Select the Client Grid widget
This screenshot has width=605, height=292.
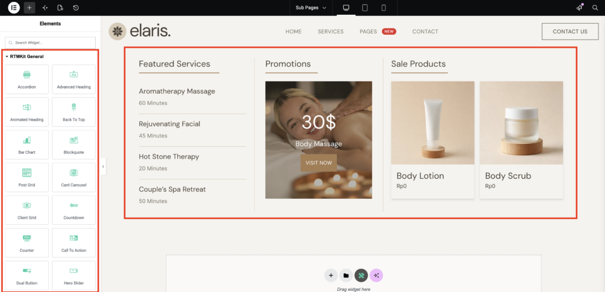coord(27,210)
